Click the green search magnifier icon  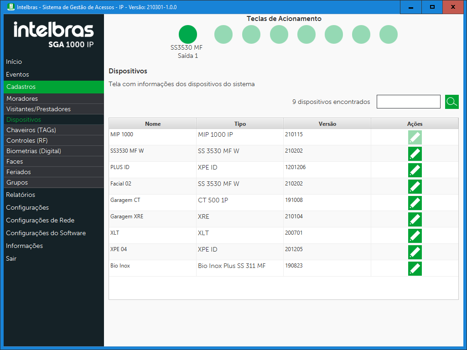pos(451,102)
